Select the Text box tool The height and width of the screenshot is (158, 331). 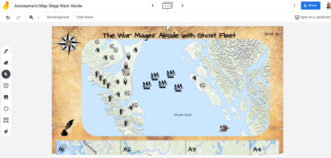point(6,120)
